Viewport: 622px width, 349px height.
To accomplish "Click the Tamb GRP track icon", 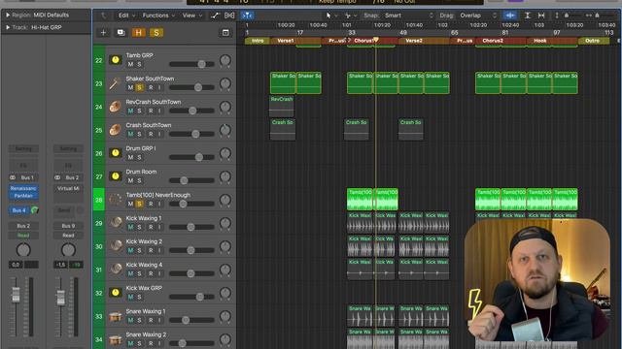I will point(116,60).
